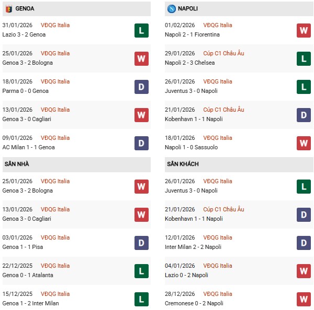Click the D badge for Genoa 1 - 1 Pisa
This screenshot has width=314, height=310.
click(141, 243)
